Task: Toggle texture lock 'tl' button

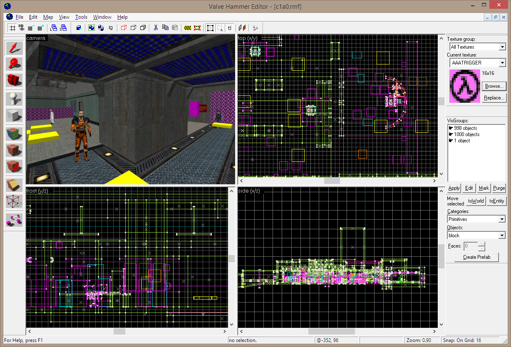Action: pyautogui.click(x=230, y=28)
